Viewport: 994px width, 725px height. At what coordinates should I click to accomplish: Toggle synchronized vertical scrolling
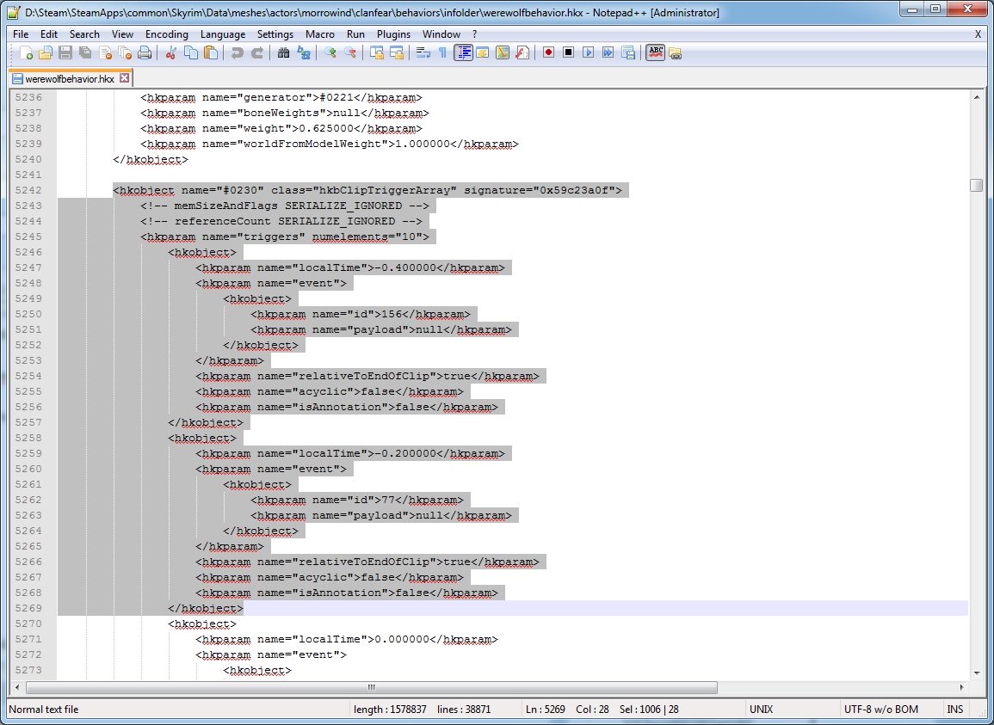coord(377,53)
